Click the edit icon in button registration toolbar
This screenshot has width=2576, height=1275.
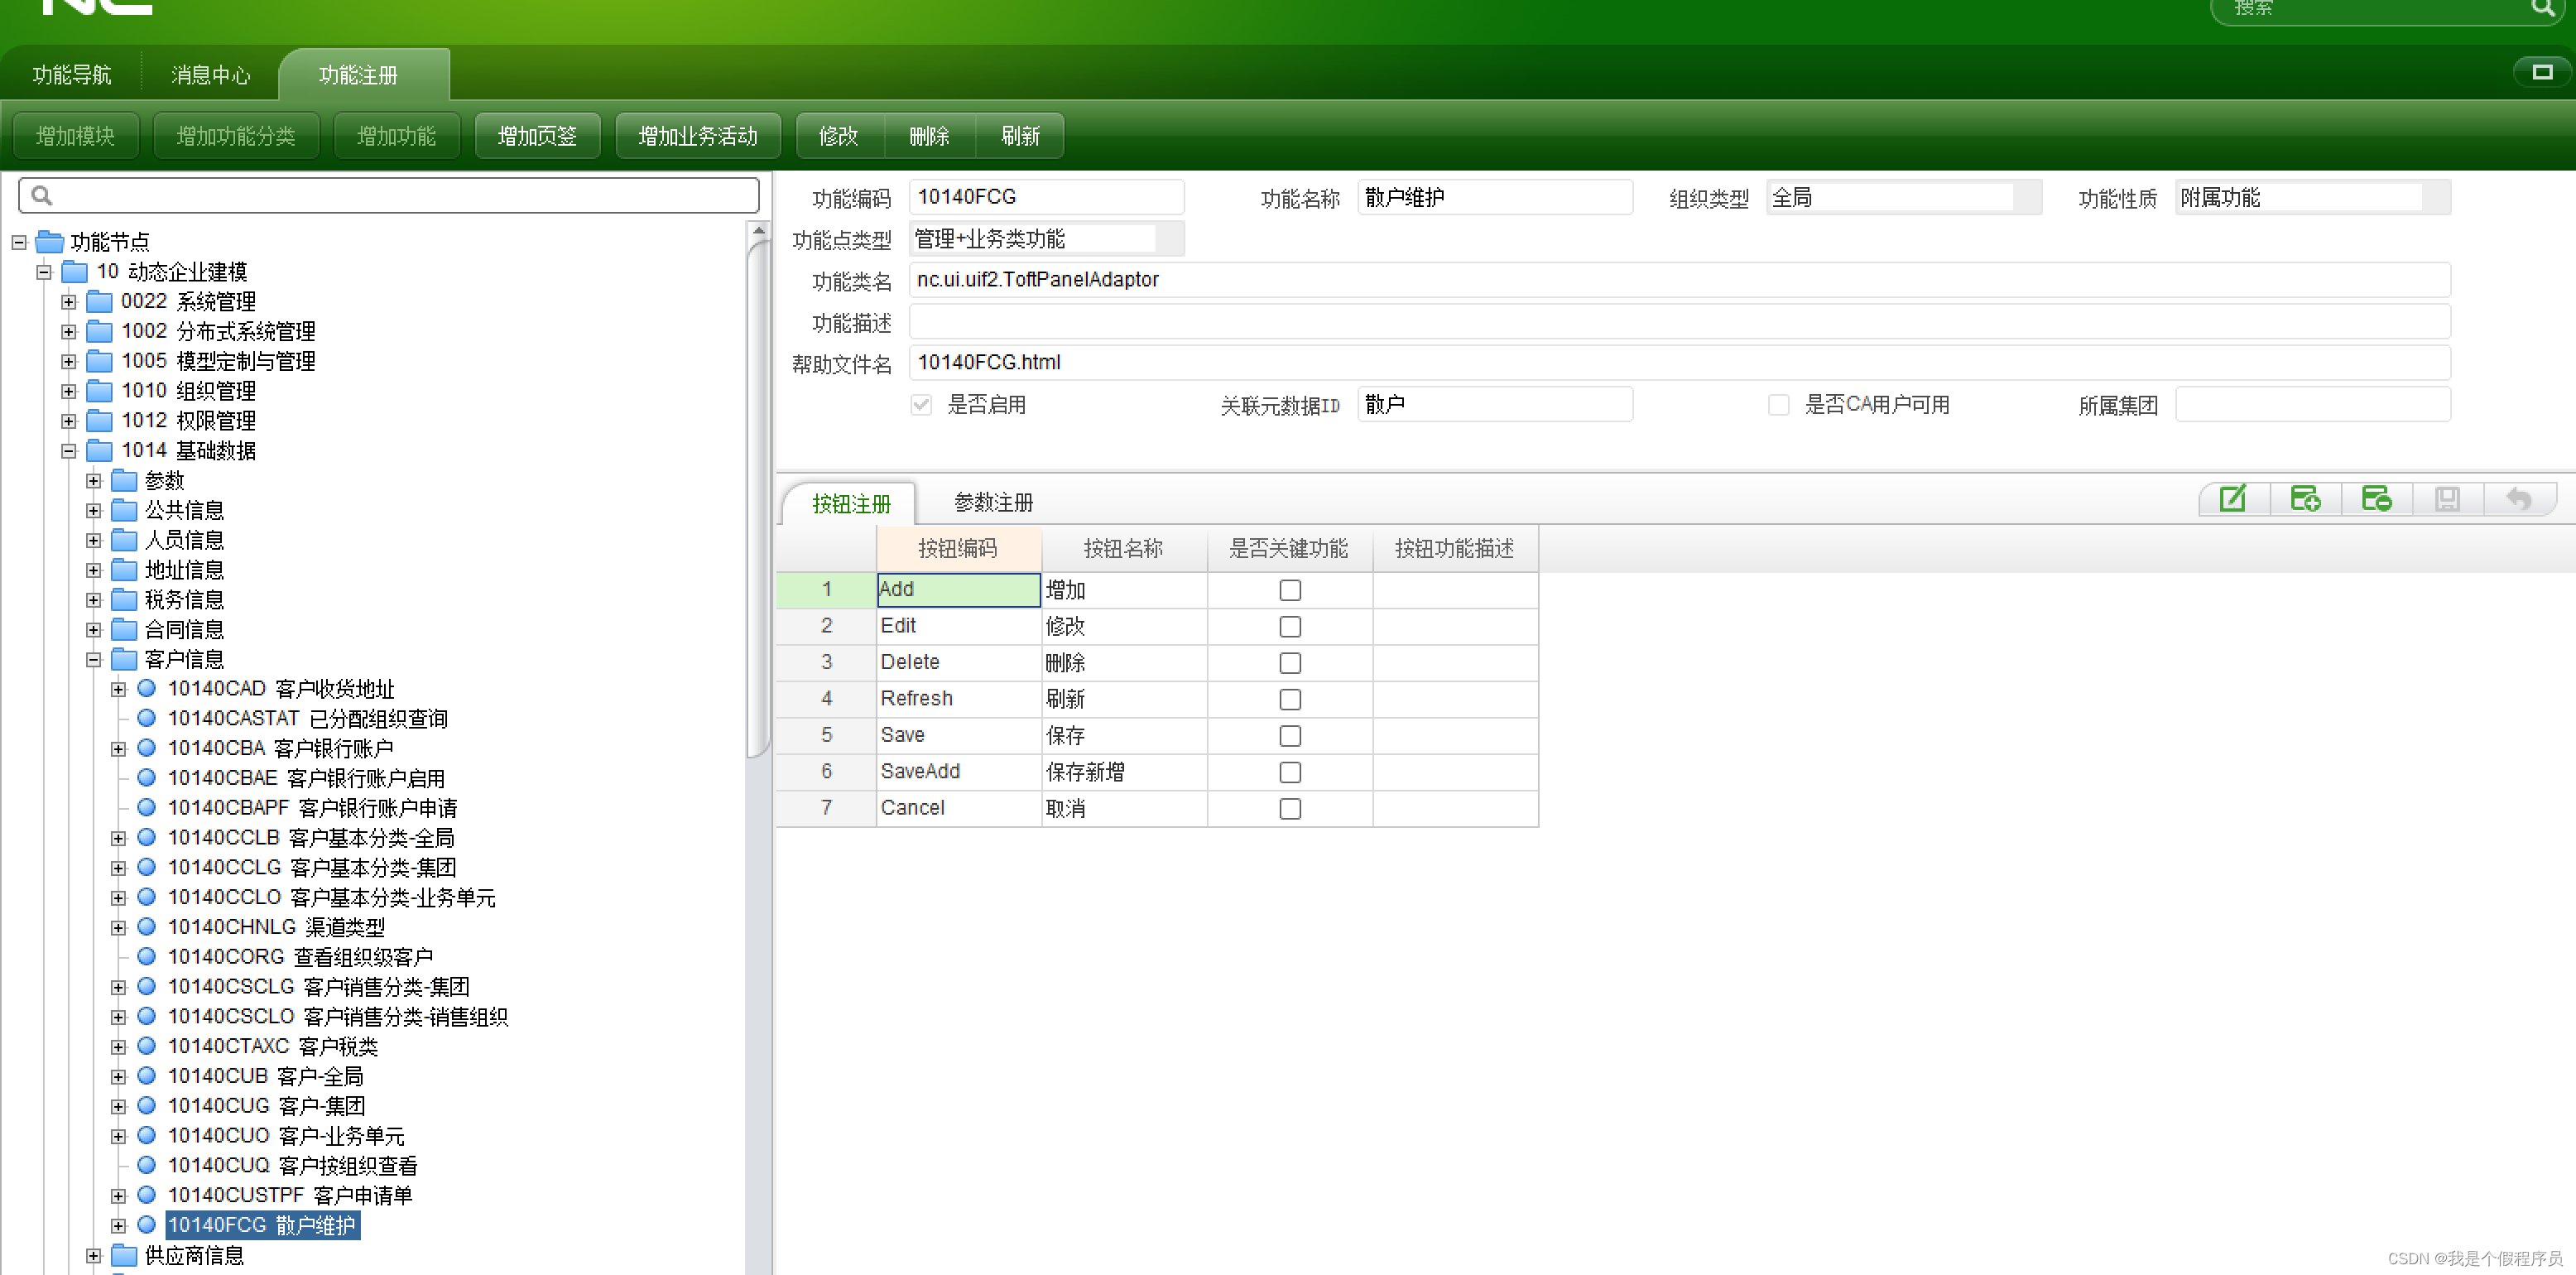(x=2233, y=498)
